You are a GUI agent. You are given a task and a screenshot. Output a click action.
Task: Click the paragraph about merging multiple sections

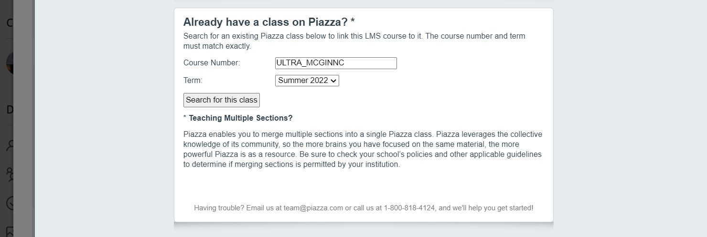coord(363,150)
